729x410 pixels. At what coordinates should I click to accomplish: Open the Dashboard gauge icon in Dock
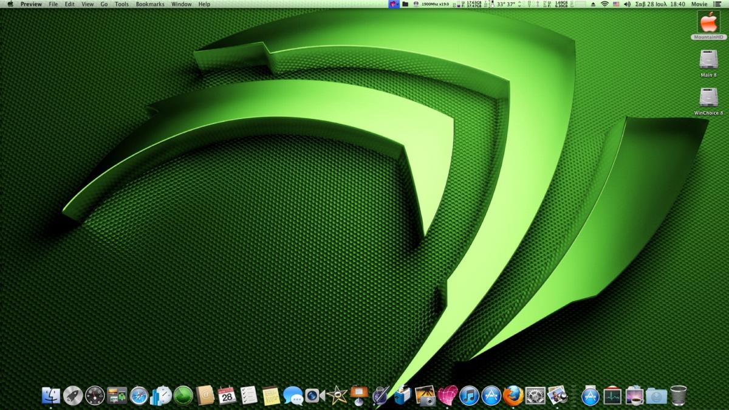[95, 395]
